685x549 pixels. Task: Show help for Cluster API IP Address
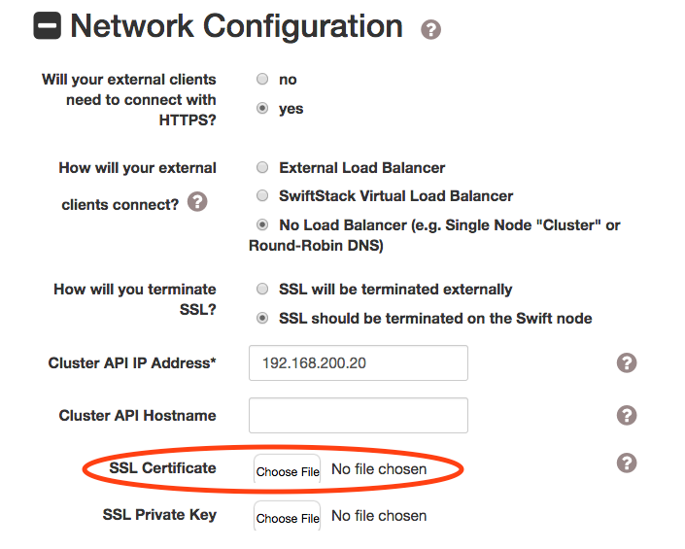627,363
